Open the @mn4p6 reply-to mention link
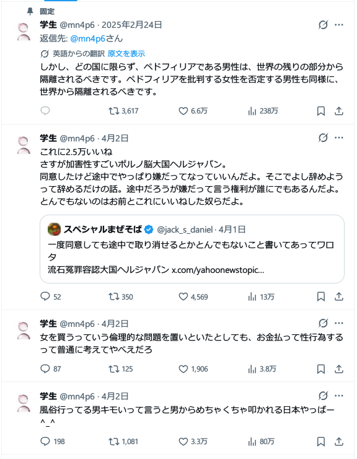This screenshot has width=357, height=459. [x=87, y=38]
